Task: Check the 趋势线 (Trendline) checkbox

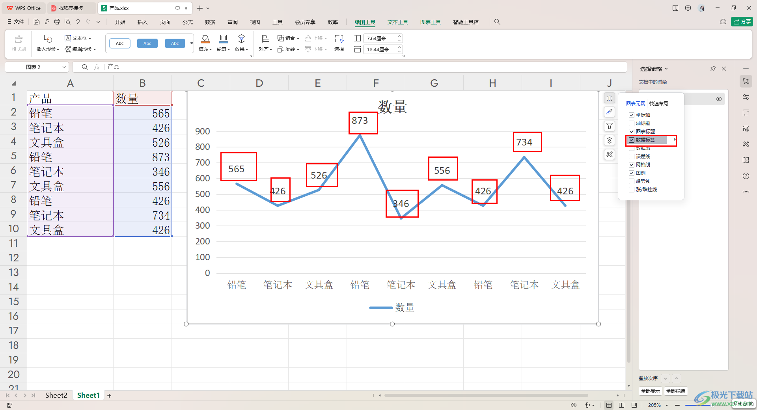Action: coord(632,181)
